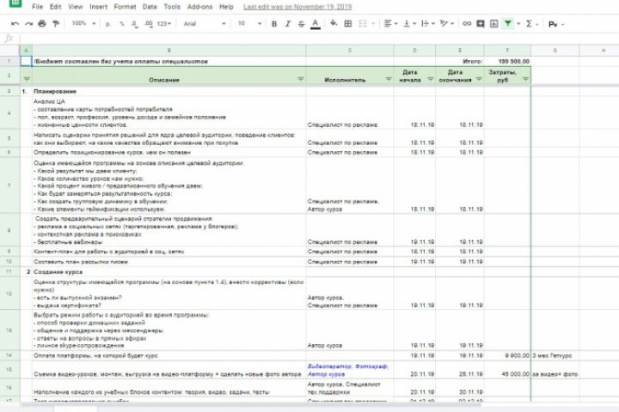Click the 199 900,00 total cell
Image resolution: width=619 pixels, height=412 pixels.
click(507, 61)
